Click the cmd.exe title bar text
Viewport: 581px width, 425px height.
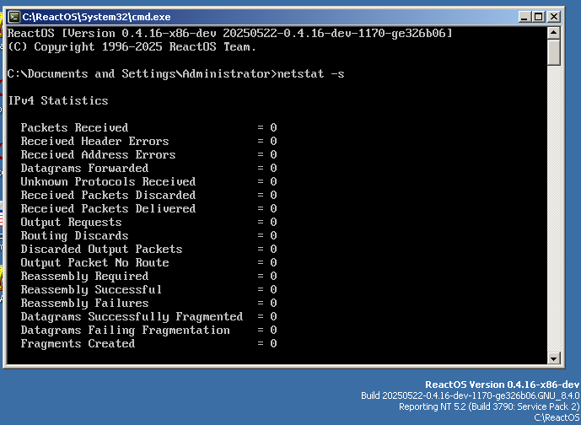(96, 17)
